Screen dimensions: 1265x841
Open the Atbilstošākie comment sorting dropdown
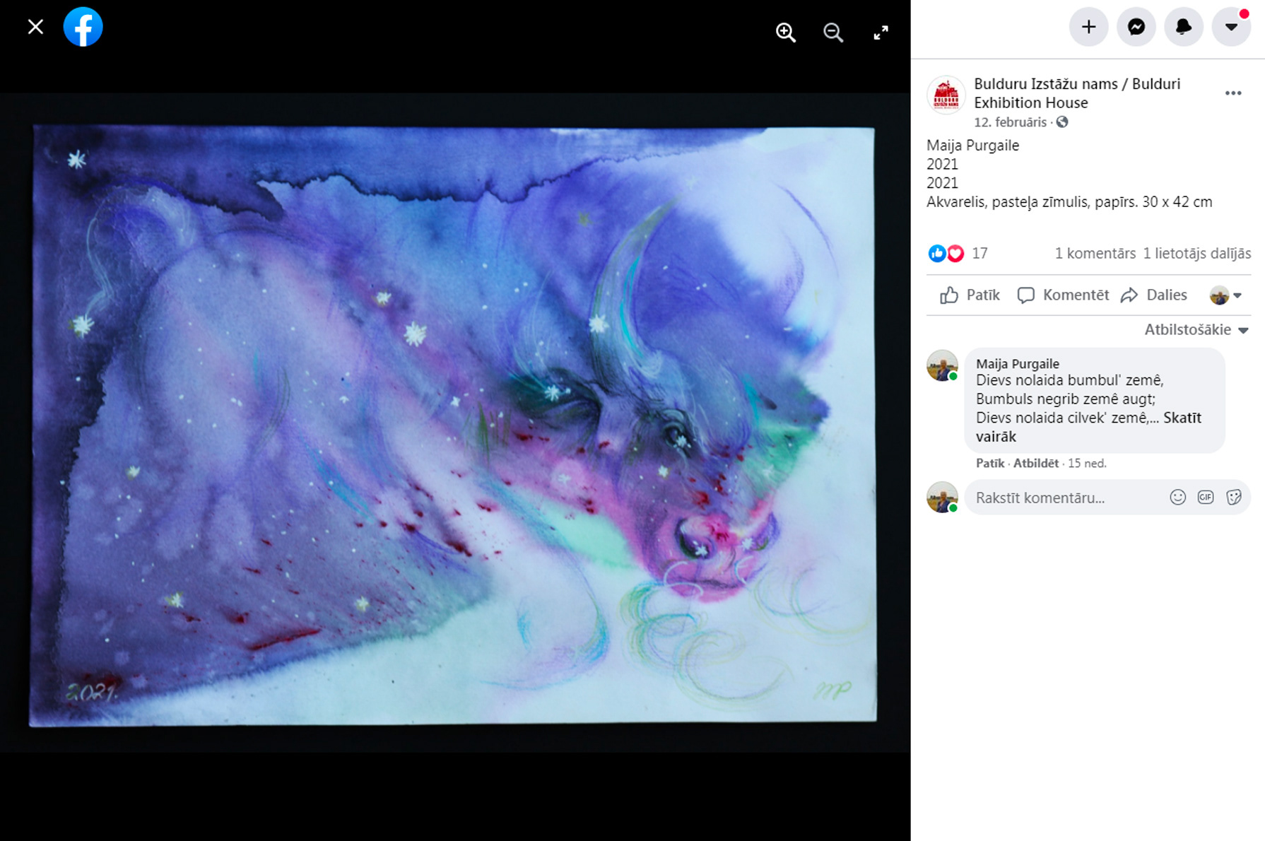click(x=1196, y=330)
